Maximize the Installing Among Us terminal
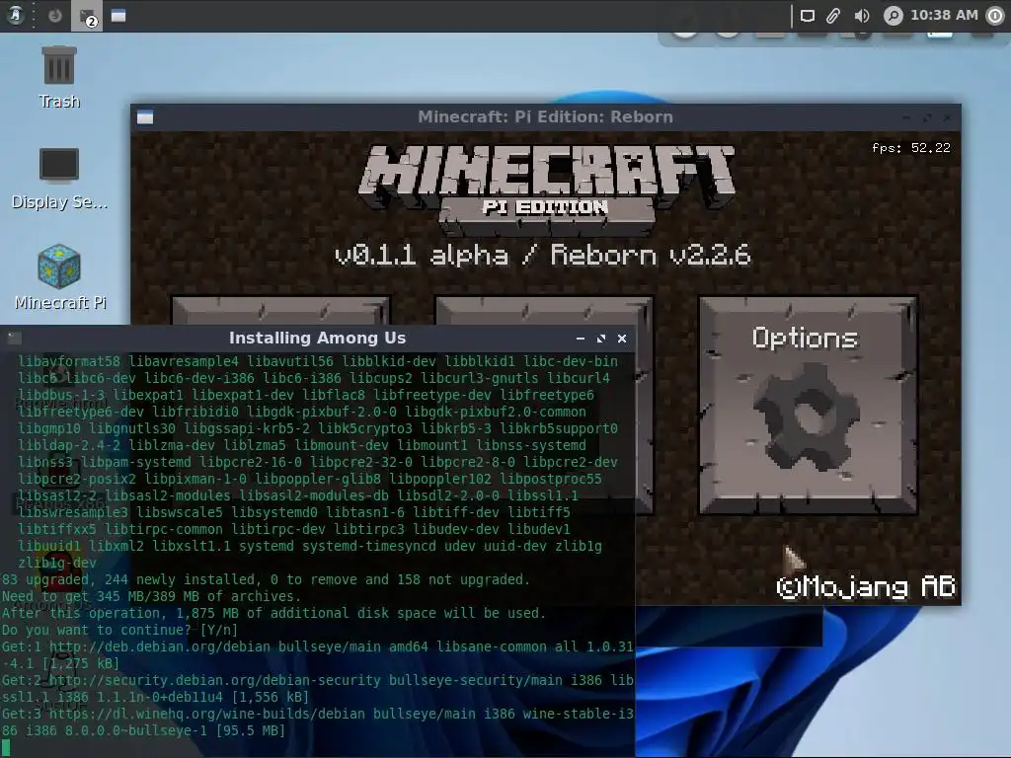This screenshot has height=758, width=1011. tap(601, 339)
